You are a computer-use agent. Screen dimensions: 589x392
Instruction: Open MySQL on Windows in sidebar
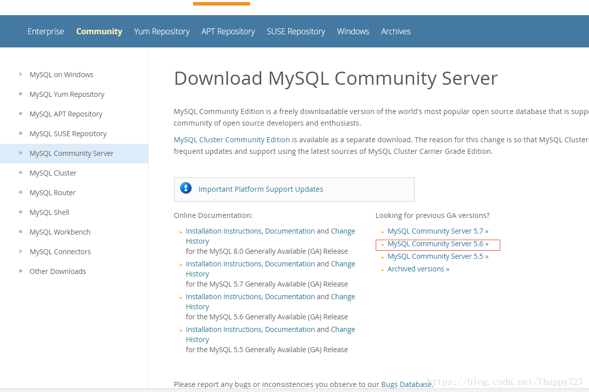point(61,75)
